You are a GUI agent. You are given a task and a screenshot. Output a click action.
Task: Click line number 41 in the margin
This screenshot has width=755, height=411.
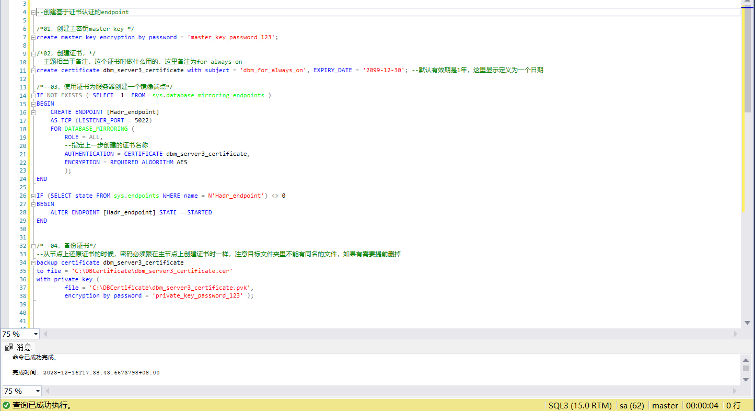click(22, 321)
